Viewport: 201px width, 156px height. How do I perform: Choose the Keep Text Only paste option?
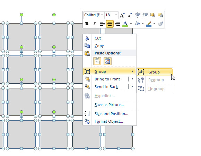tap(97, 61)
